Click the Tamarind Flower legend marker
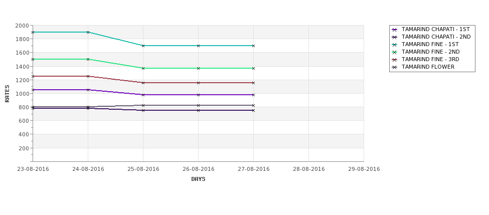Screen dimensions: 489x215 pos(395,67)
